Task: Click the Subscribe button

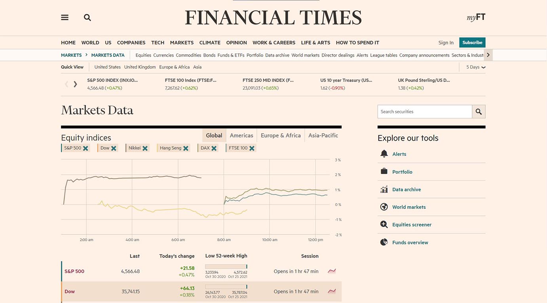Action: click(472, 42)
